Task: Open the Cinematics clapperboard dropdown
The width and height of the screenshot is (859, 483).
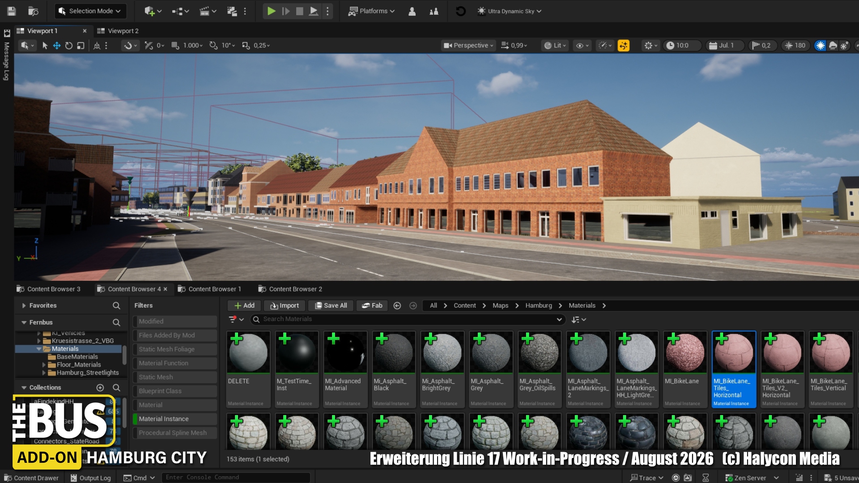Action: 208,11
